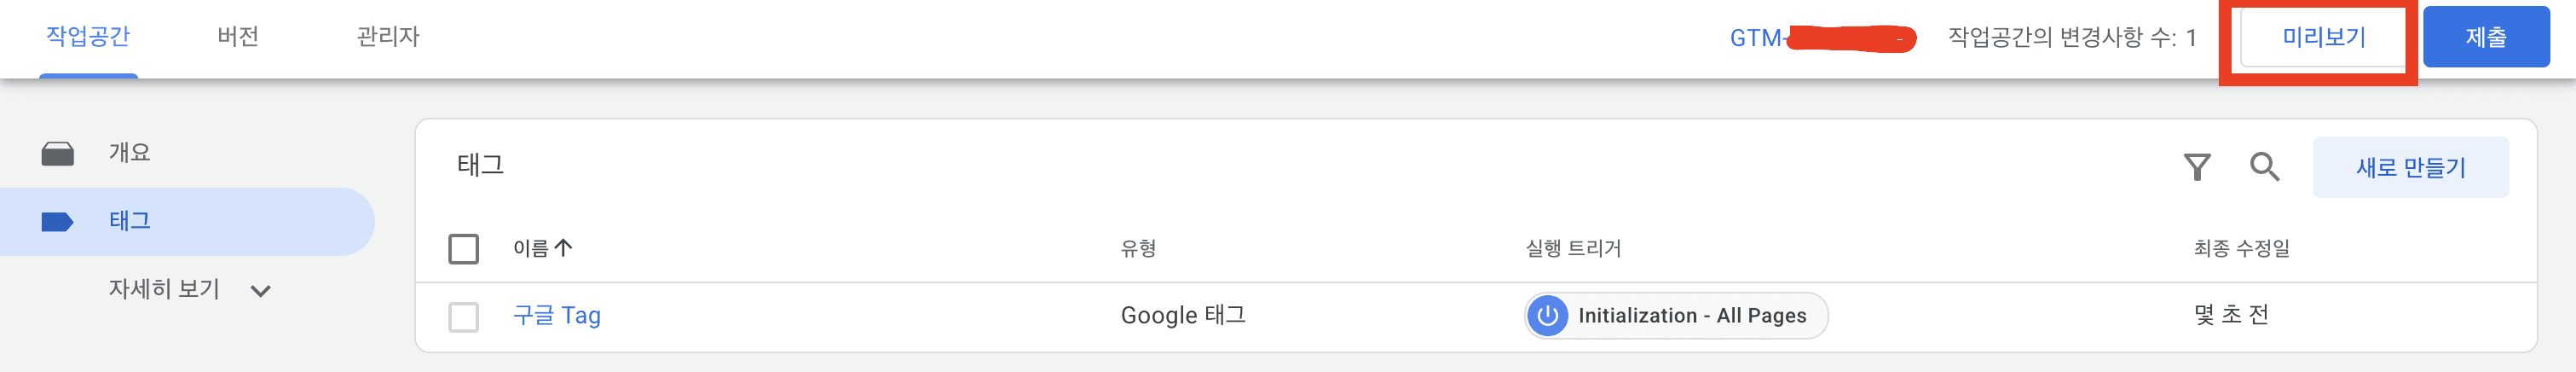The width and height of the screenshot is (2576, 372).
Task: Switch to the 버전 tab
Action: pos(238,37)
